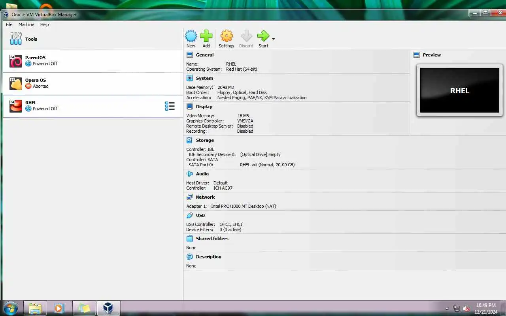This screenshot has width=506, height=316.
Task: Click the Audio section speaker icon
Action: point(190,174)
